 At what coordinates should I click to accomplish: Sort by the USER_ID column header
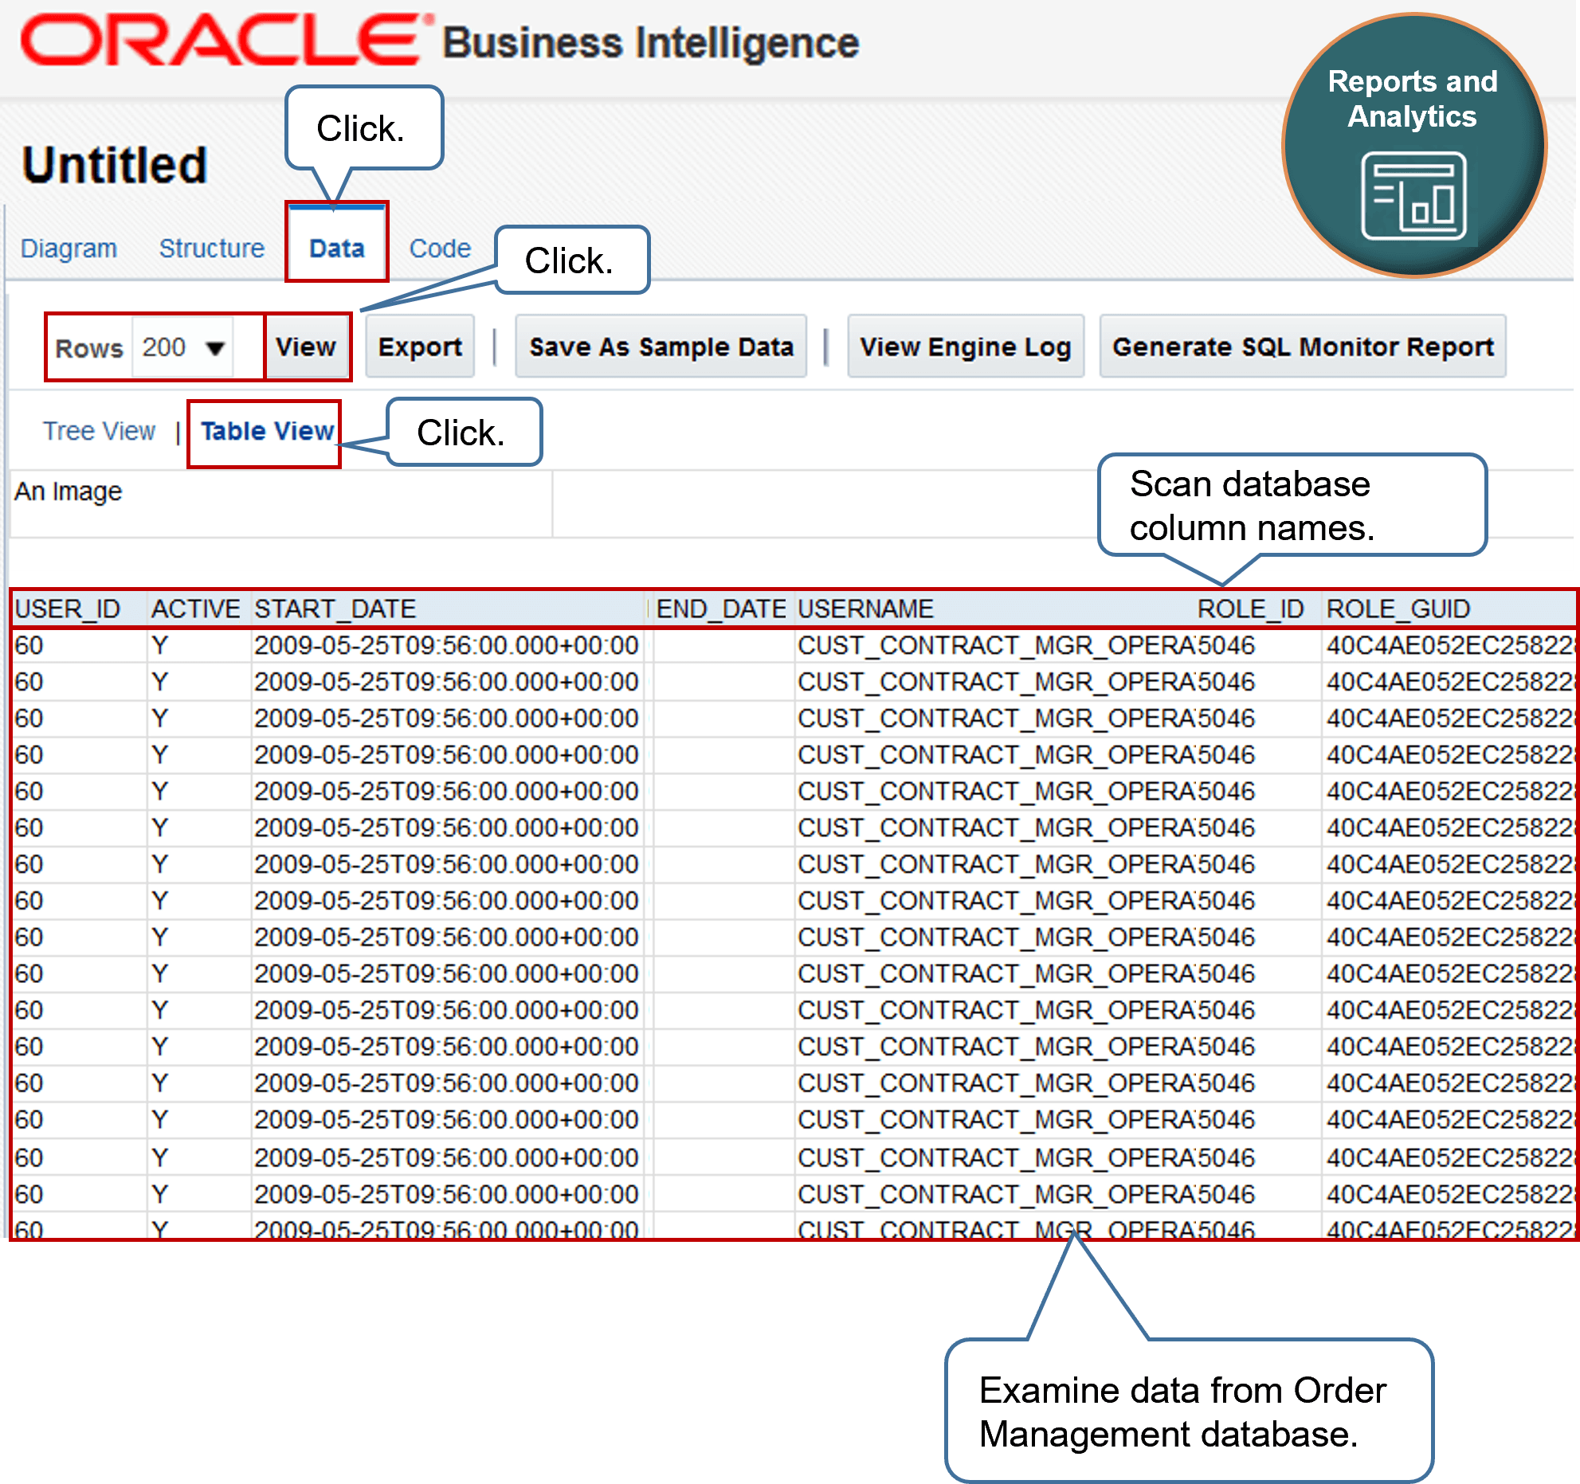[x=68, y=608]
